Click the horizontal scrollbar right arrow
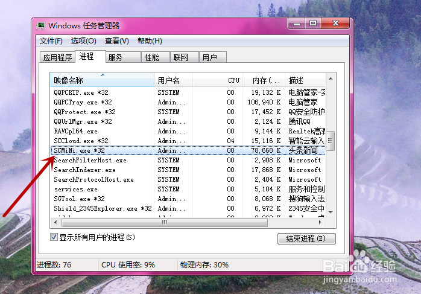This screenshot has height=294, width=421. (x=320, y=222)
